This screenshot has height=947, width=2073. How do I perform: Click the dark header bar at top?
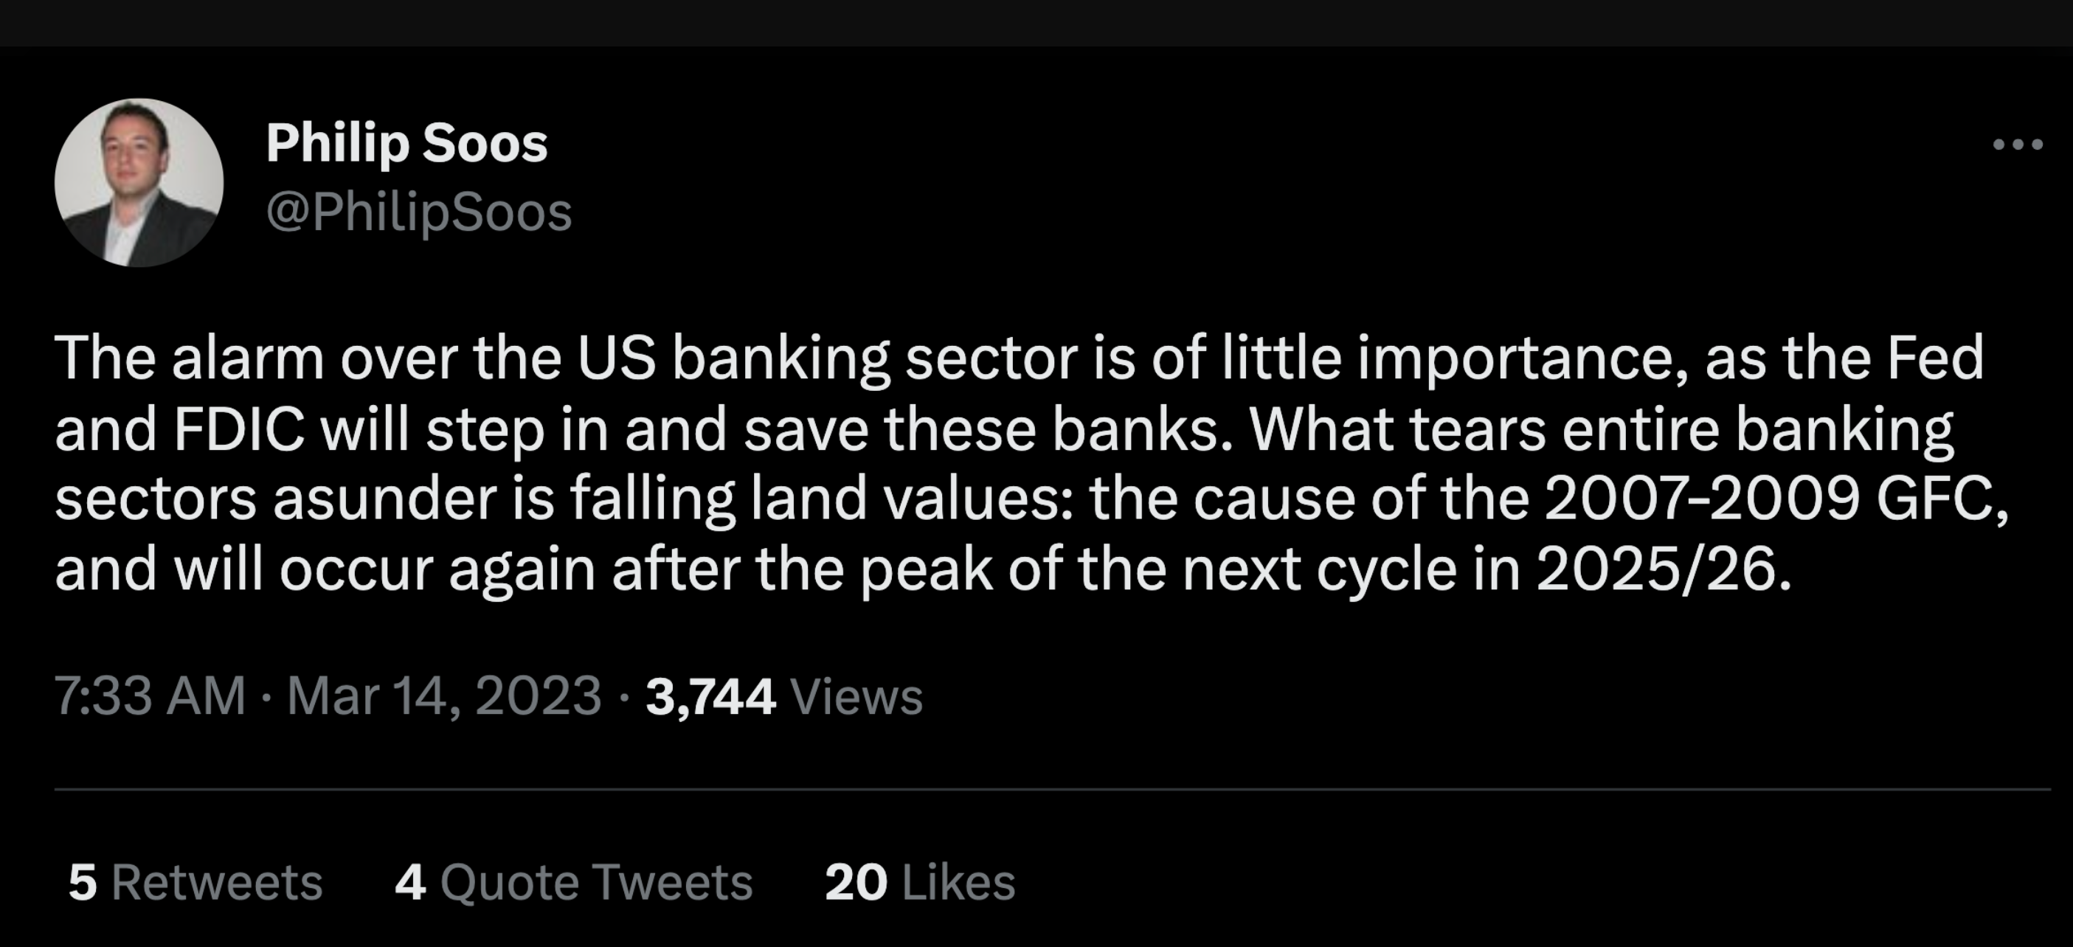(x=1036, y=23)
